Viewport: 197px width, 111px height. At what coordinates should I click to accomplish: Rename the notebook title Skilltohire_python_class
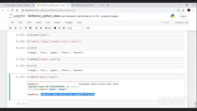pos(44,16)
